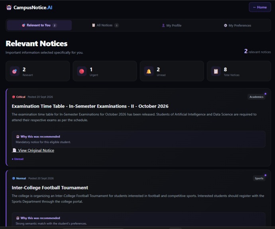Open the Examination Time Table notice title
The width and height of the screenshot is (275, 229).
click(90, 106)
